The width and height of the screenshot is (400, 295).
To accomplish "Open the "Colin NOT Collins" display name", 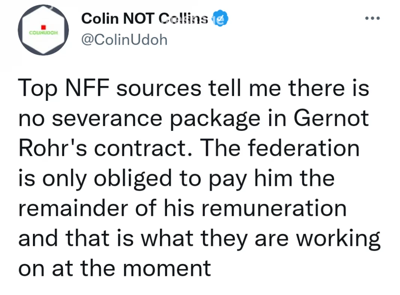I will click(x=145, y=18).
